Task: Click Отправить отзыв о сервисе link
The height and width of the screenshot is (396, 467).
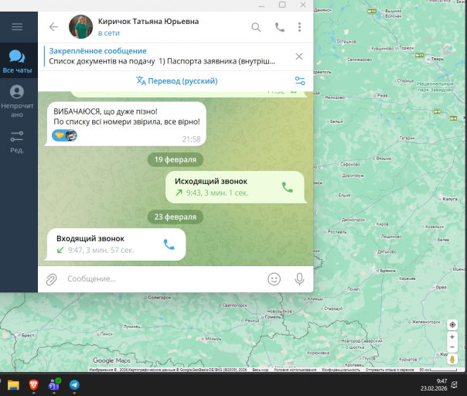Action: 390,370
